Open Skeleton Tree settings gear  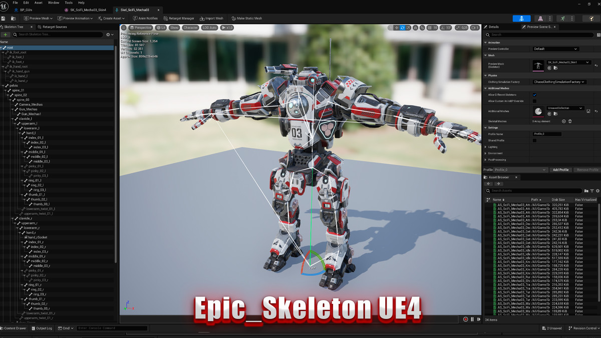(x=109, y=35)
